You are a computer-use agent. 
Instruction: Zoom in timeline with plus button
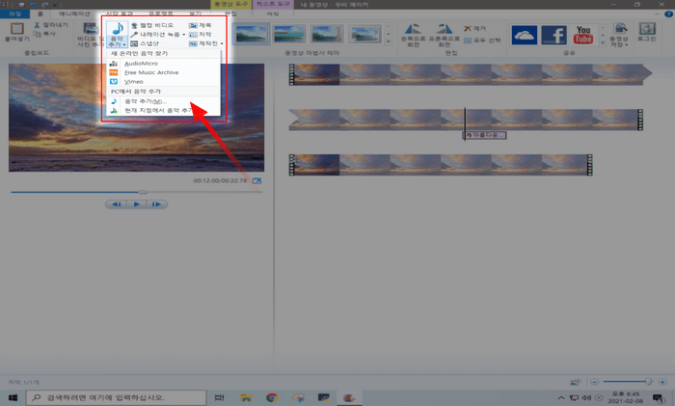662,382
